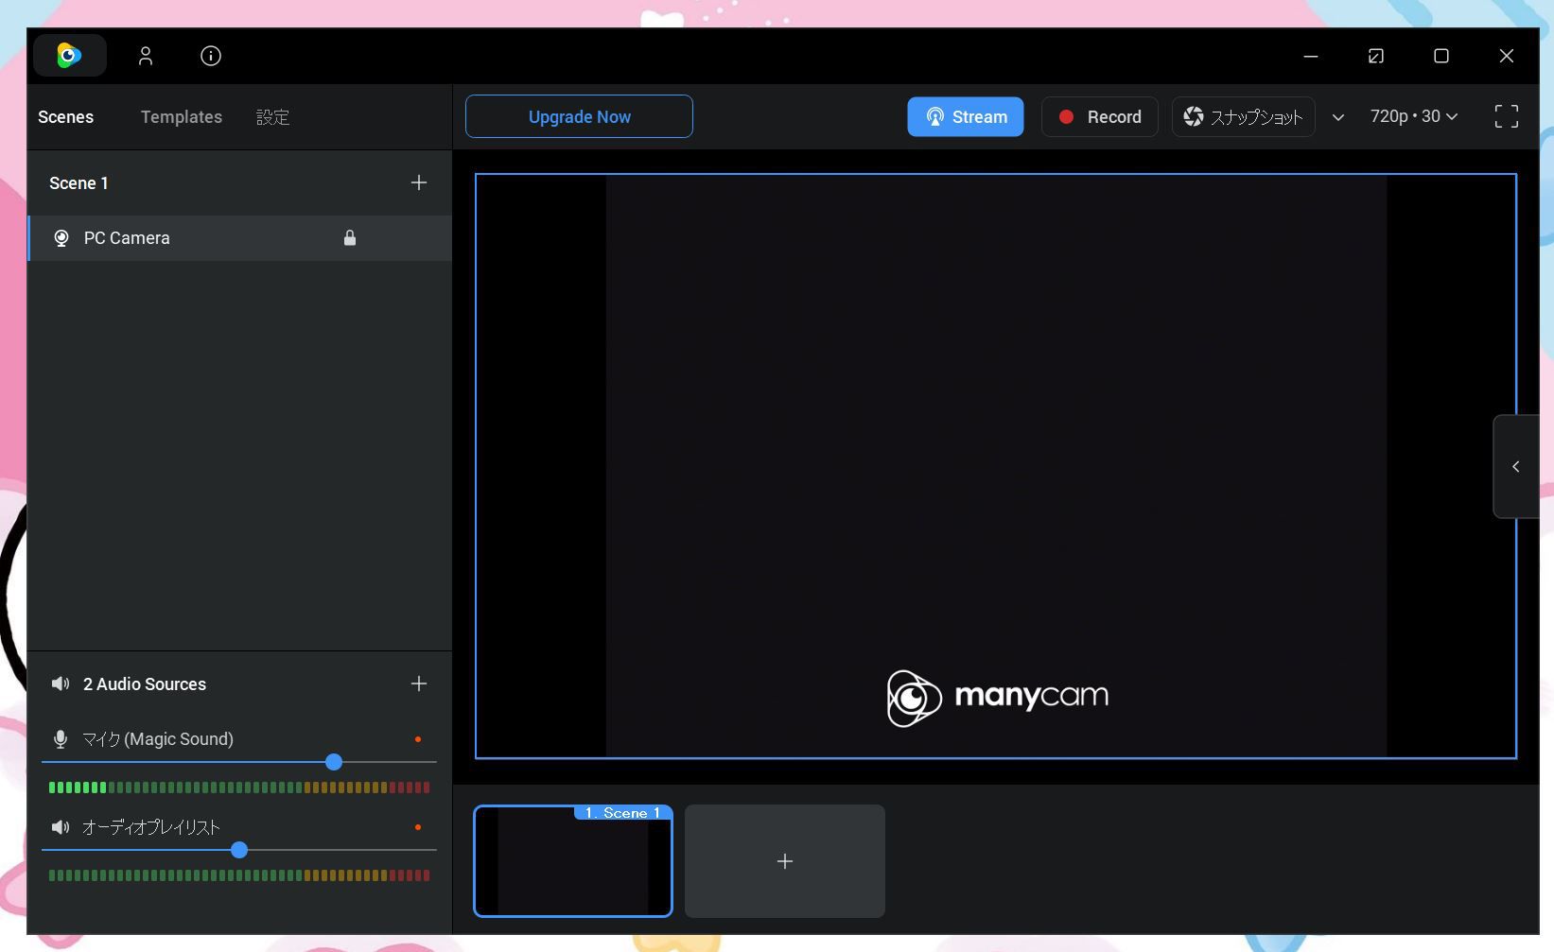The image size is (1554, 952).
Task: Click the speaker icon beside 2 Audio Sources
Action: click(x=61, y=684)
